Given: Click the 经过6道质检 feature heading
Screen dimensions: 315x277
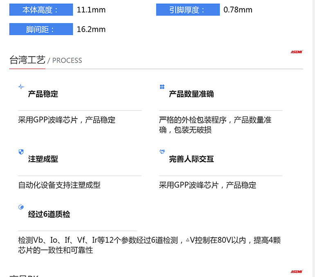Looking at the screenshot, I should coord(49,214).
